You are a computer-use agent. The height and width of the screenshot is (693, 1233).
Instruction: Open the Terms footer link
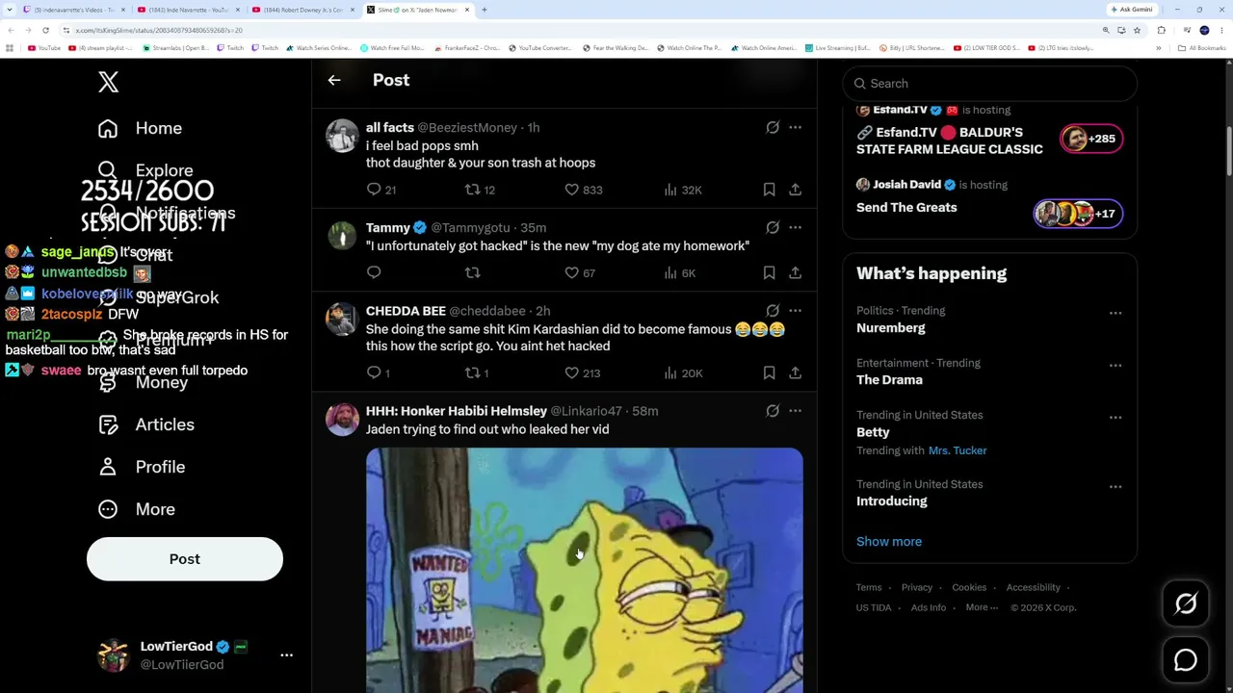[869, 587]
